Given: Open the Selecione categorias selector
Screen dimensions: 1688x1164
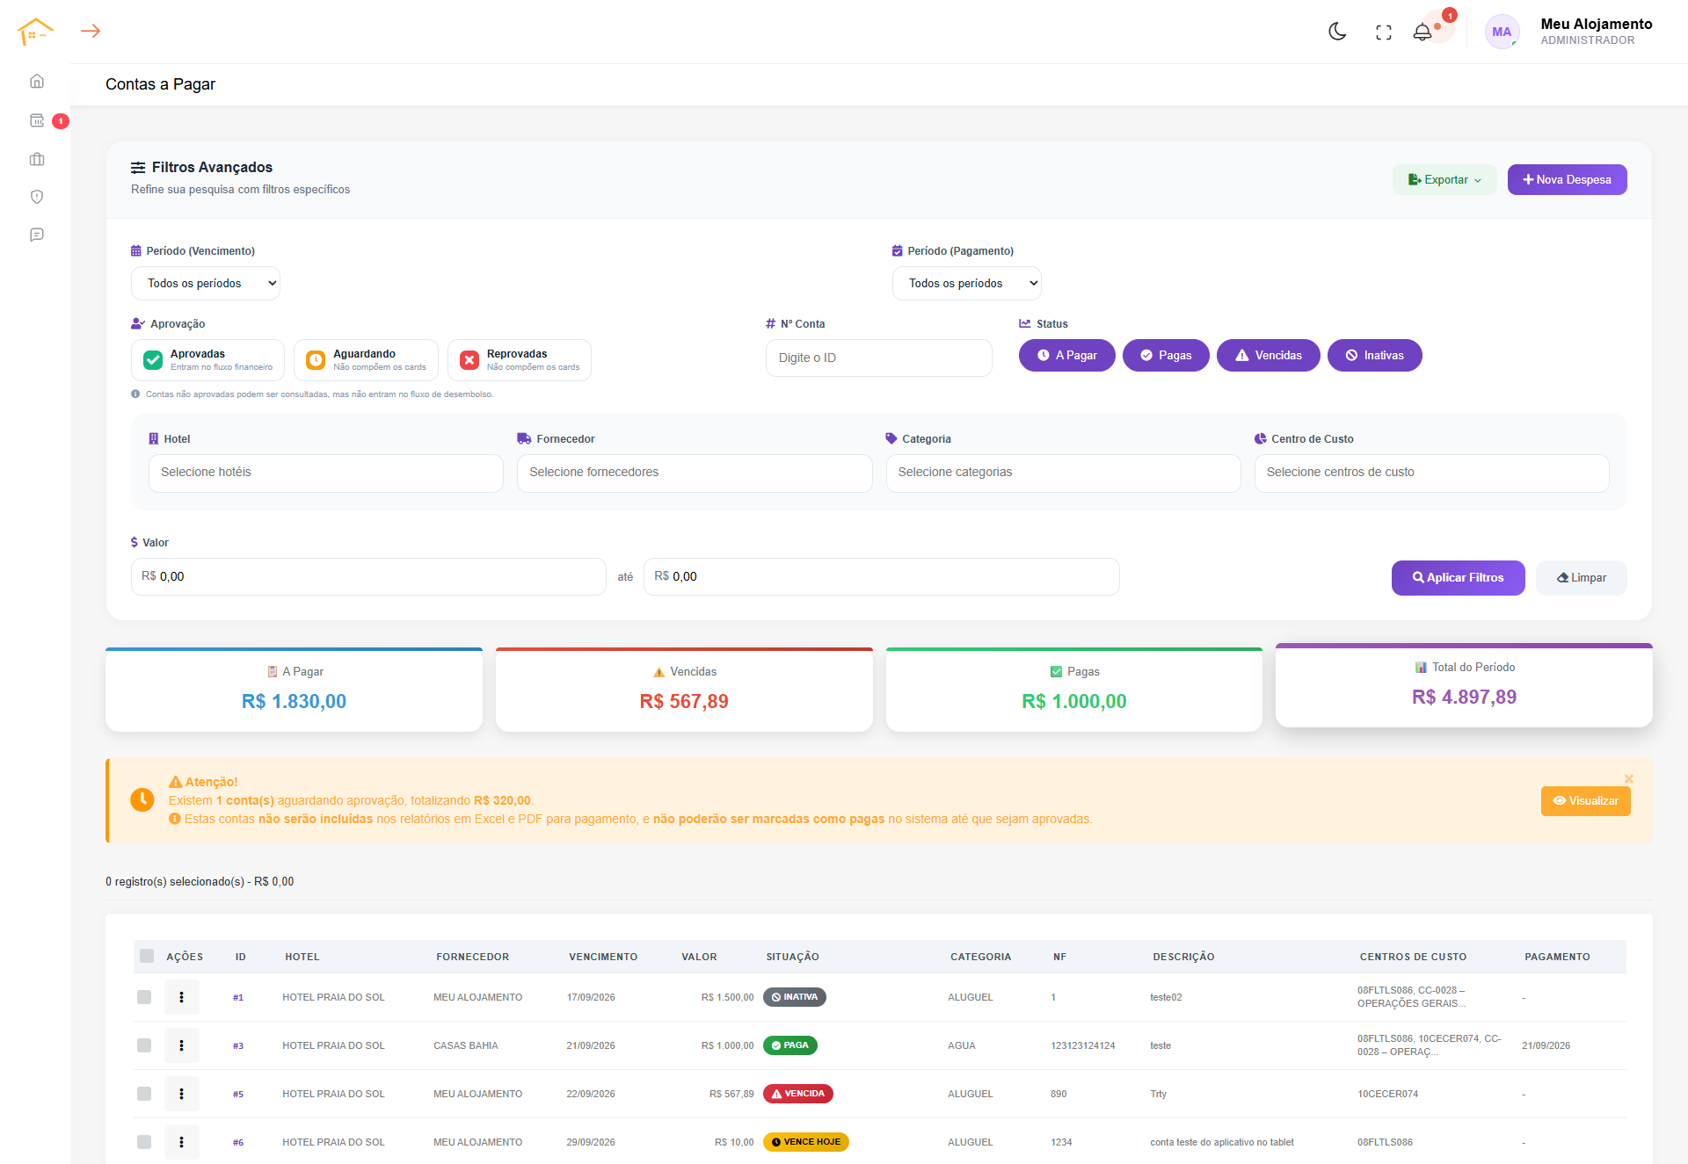Looking at the screenshot, I should 1064,473.
